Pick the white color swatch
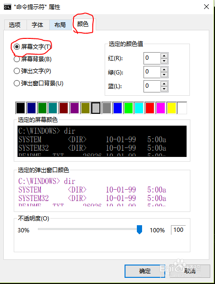This screenshot has height=284, width=215. pos(182,108)
